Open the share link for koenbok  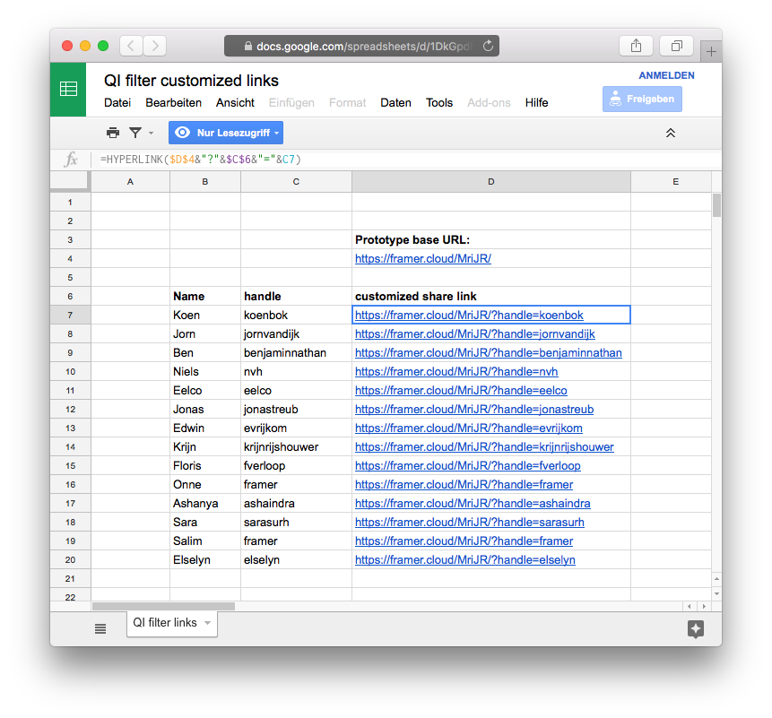click(x=469, y=315)
